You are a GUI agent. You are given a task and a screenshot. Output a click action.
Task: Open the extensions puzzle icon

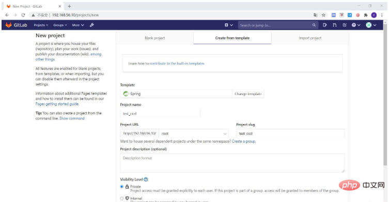[x=366, y=15]
